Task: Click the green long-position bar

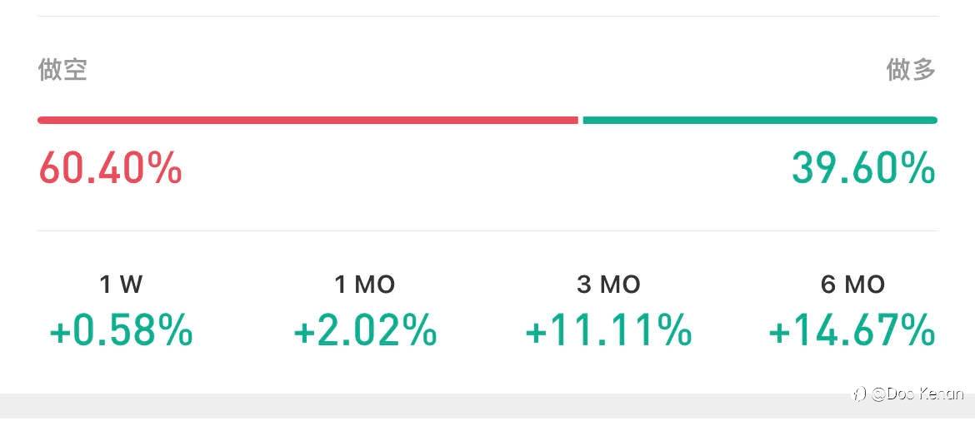Action: pos(759,120)
